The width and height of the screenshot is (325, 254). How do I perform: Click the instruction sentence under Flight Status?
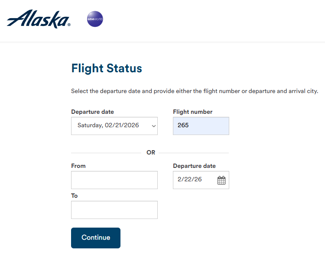click(x=195, y=91)
